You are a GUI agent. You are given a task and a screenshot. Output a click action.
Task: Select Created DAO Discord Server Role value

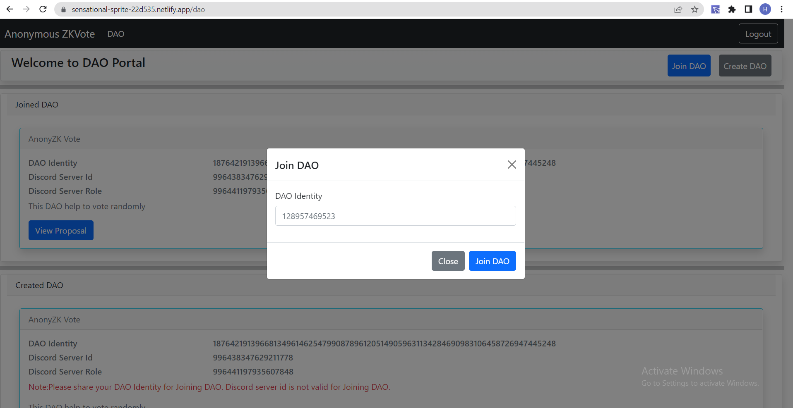253,372
